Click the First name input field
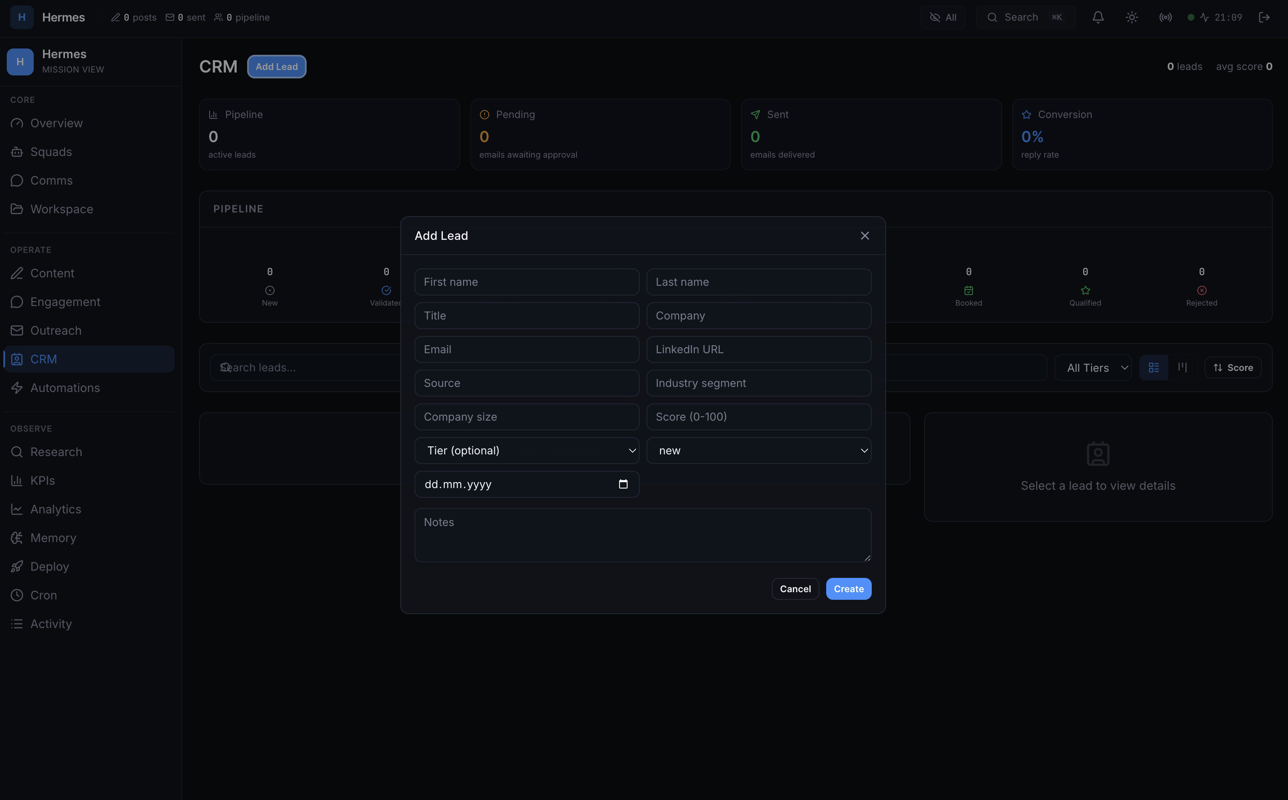1288x800 pixels. [526, 282]
